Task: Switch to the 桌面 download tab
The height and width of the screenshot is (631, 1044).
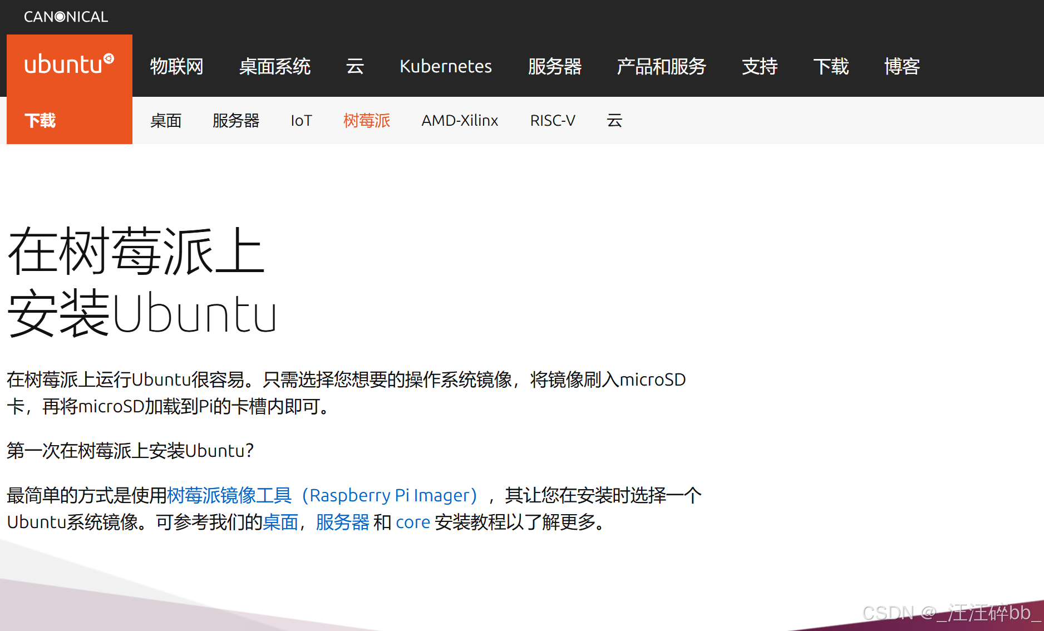Action: (x=166, y=121)
